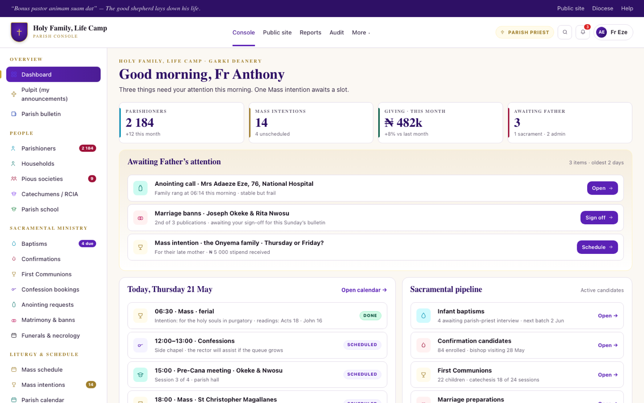Click the Dashboard grid icon in sidebar
This screenshot has width=644, height=403.
(x=14, y=75)
